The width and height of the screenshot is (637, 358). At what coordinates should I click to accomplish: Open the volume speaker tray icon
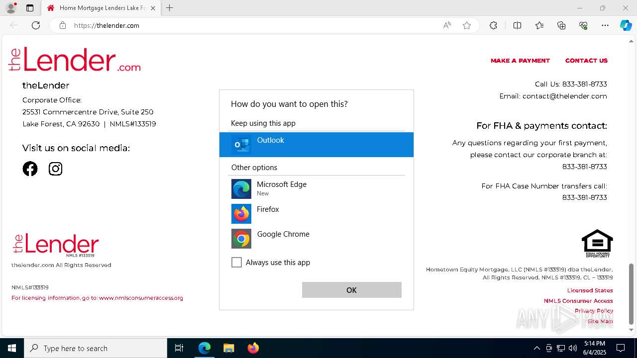click(x=573, y=348)
